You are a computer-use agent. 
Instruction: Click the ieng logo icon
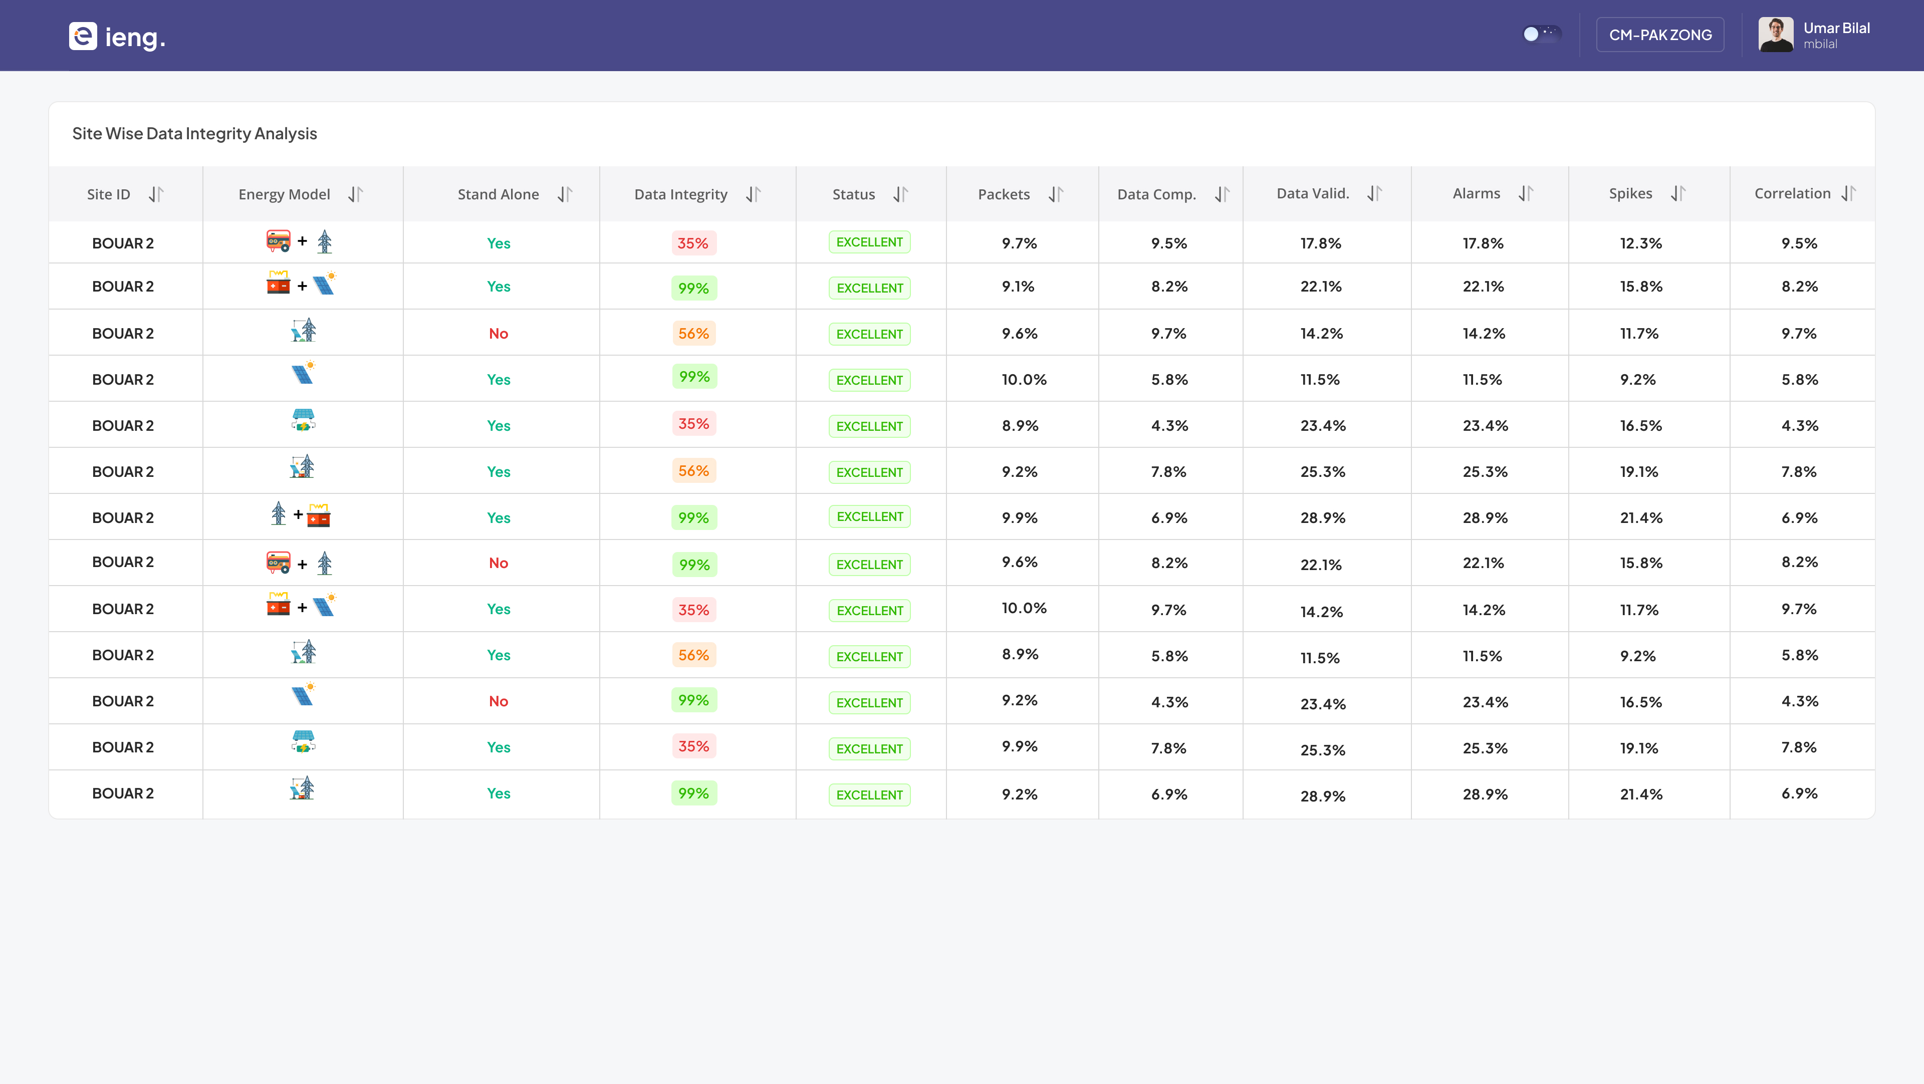83,36
